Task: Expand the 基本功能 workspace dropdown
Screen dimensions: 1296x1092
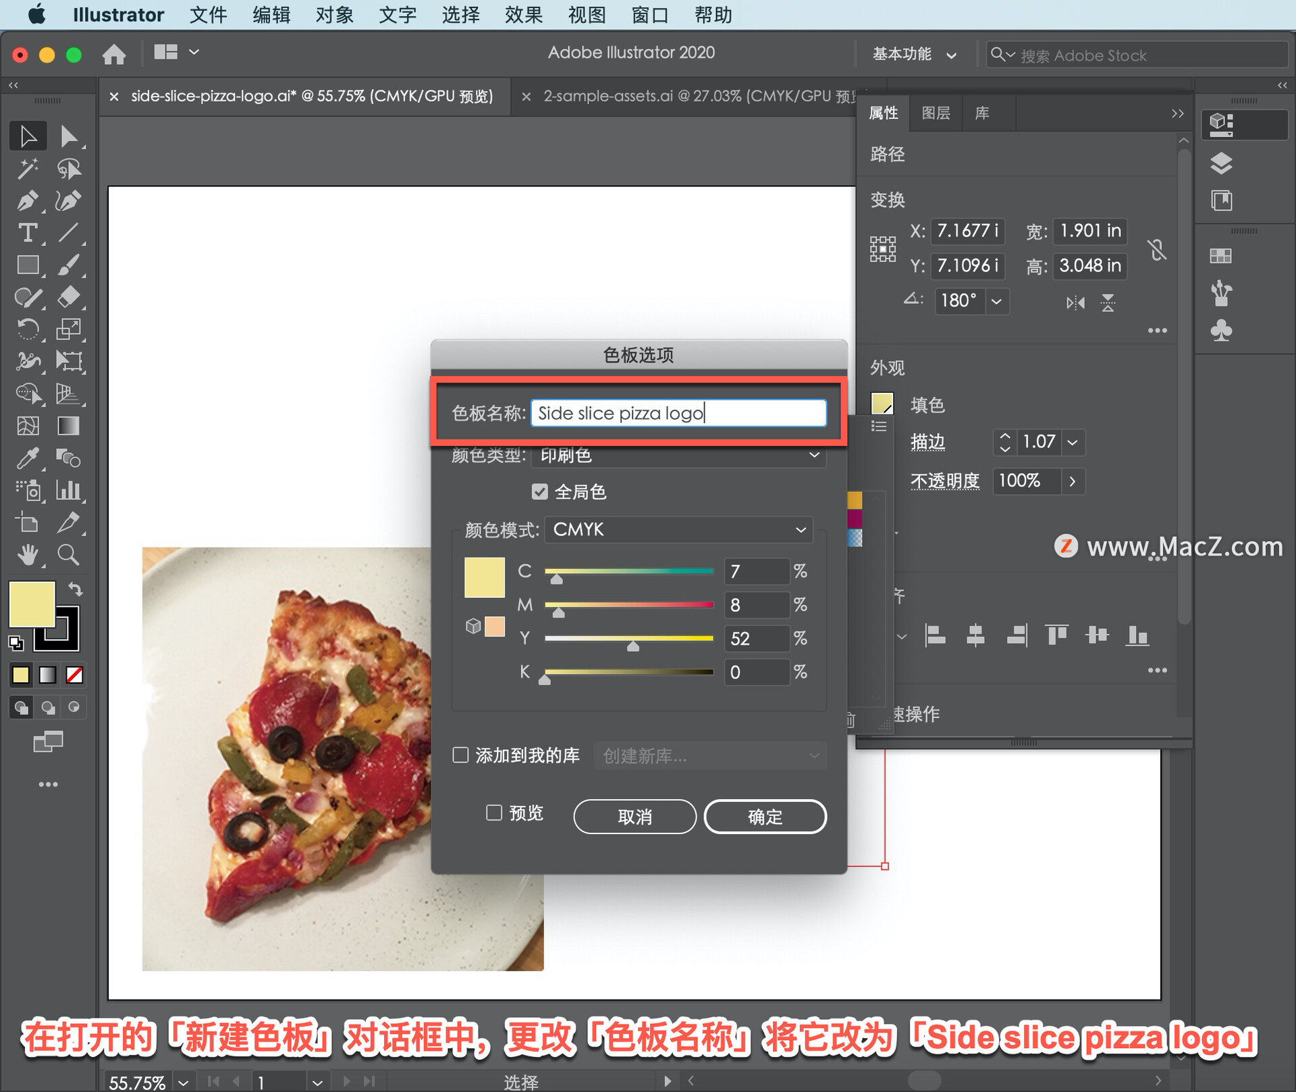Action: click(914, 55)
